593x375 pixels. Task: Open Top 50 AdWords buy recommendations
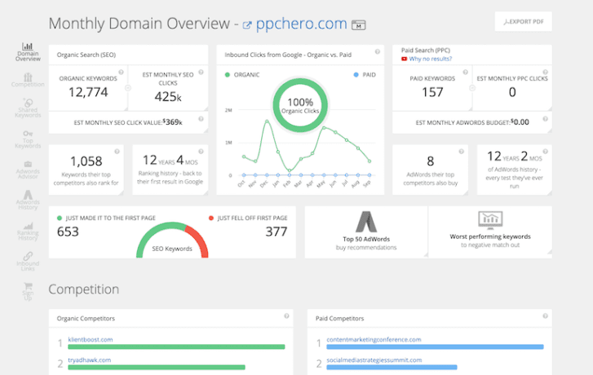366,232
